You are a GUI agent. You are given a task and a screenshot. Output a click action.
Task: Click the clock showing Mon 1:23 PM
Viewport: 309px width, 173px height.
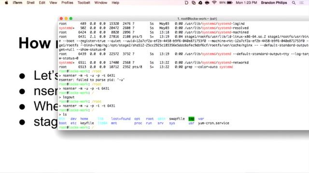pos(246,3)
